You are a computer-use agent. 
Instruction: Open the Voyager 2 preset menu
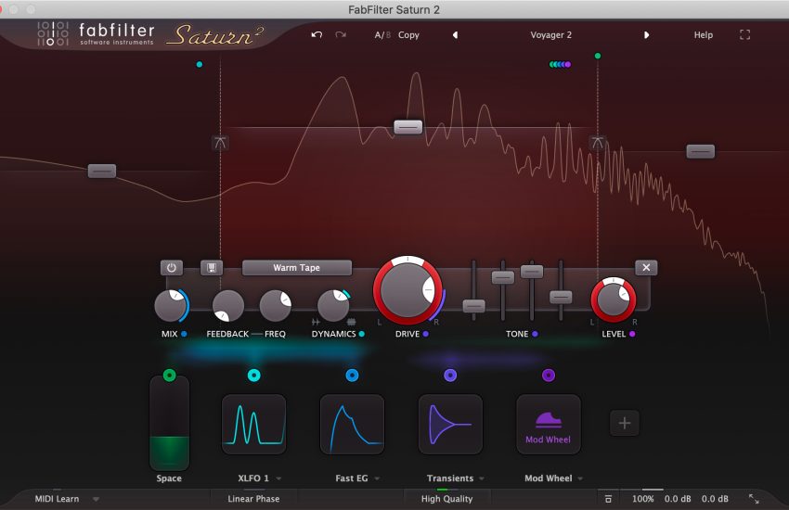[x=551, y=35]
